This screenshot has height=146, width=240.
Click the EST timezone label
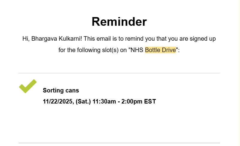pos(150,101)
